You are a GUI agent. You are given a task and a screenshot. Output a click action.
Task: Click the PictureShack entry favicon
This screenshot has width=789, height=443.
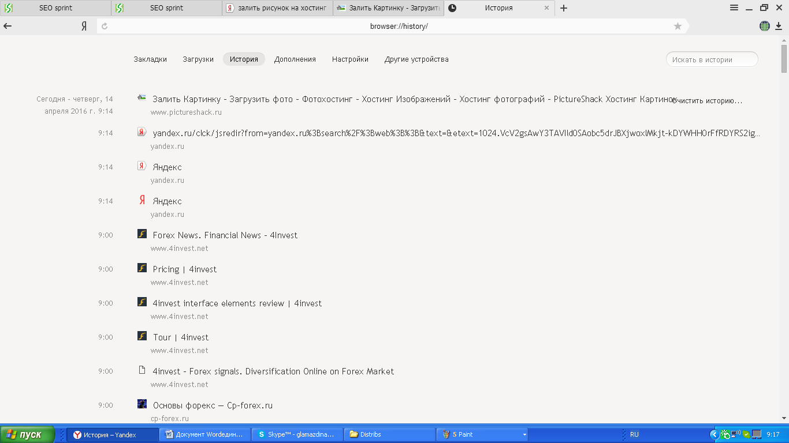(x=142, y=98)
